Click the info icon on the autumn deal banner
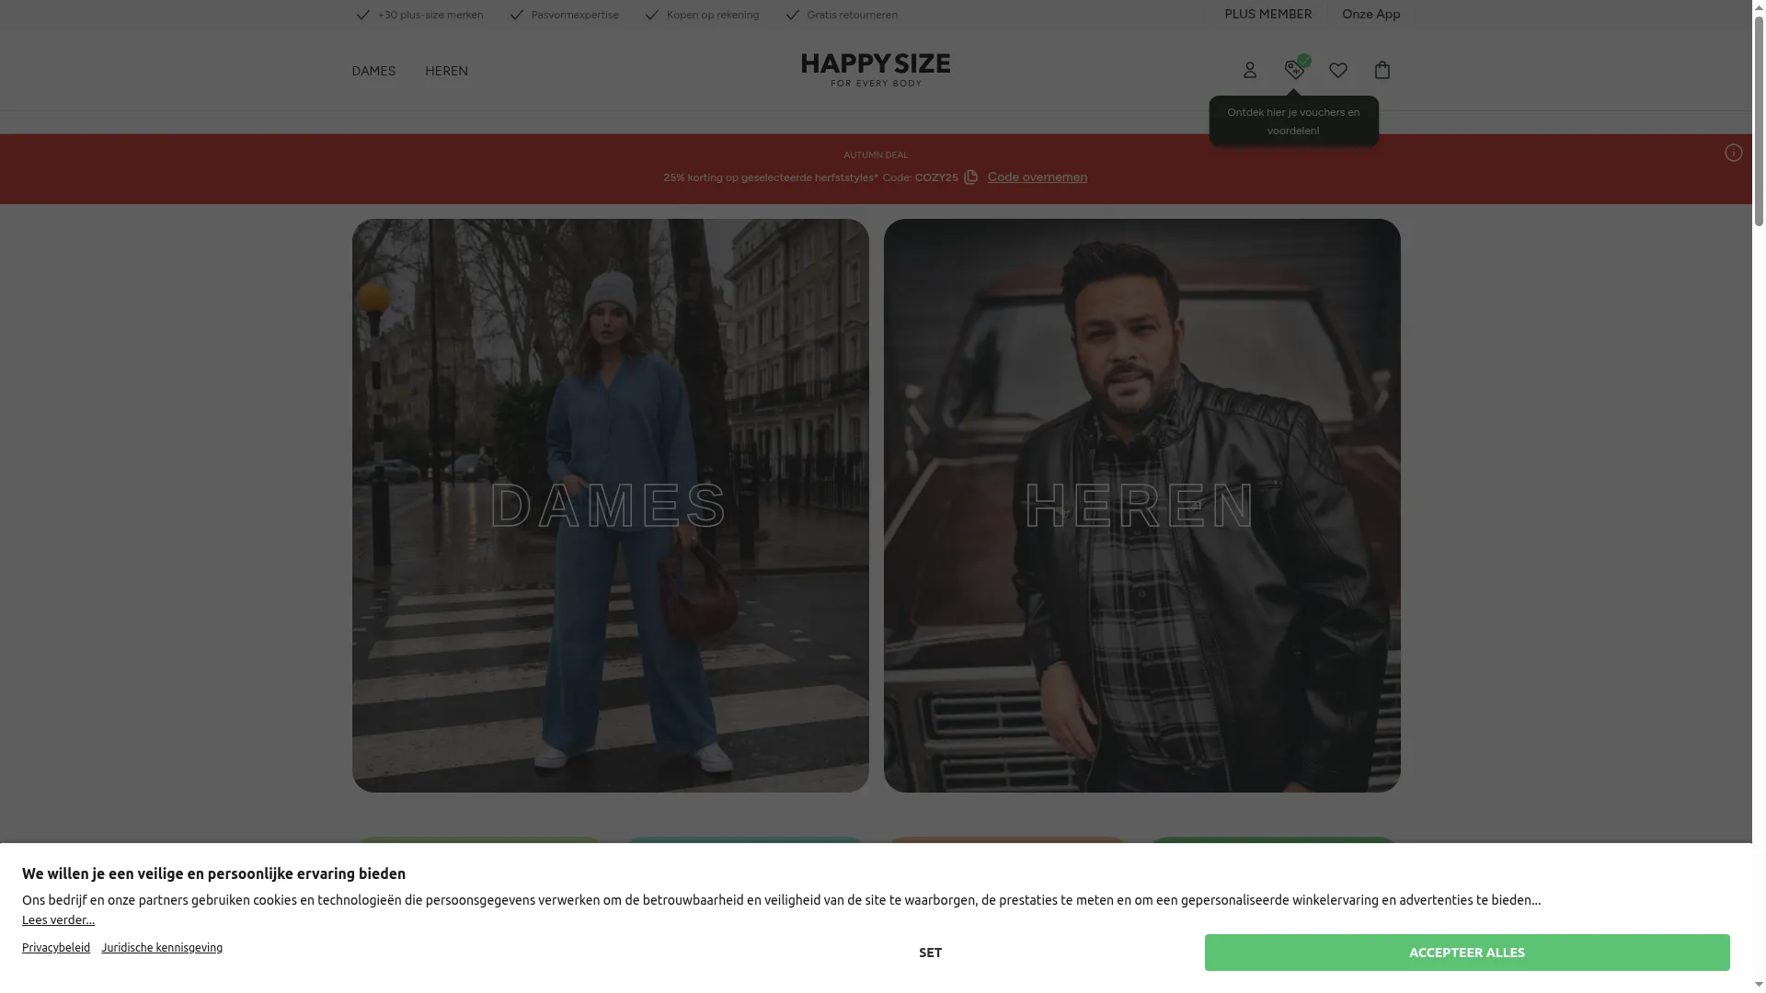The image size is (1766, 993). [x=1734, y=153]
